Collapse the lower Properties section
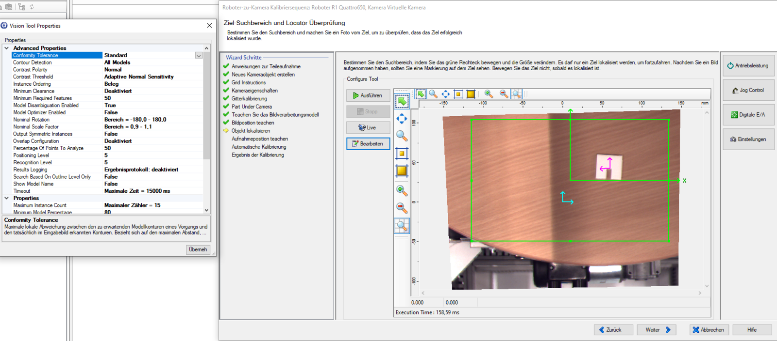The image size is (777, 341). [x=7, y=198]
